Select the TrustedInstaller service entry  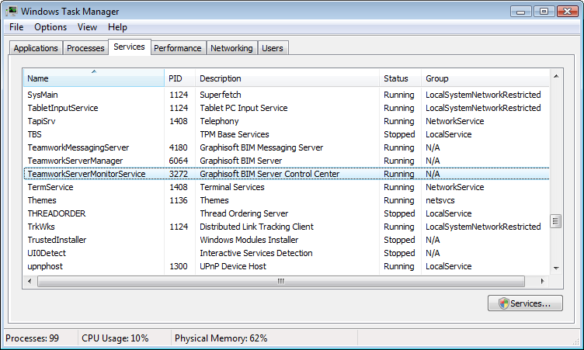pyautogui.click(x=57, y=240)
